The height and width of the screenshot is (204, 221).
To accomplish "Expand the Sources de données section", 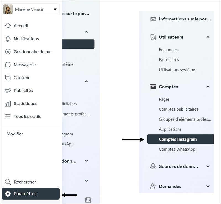I will pyautogui.click(x=208, y=166).
